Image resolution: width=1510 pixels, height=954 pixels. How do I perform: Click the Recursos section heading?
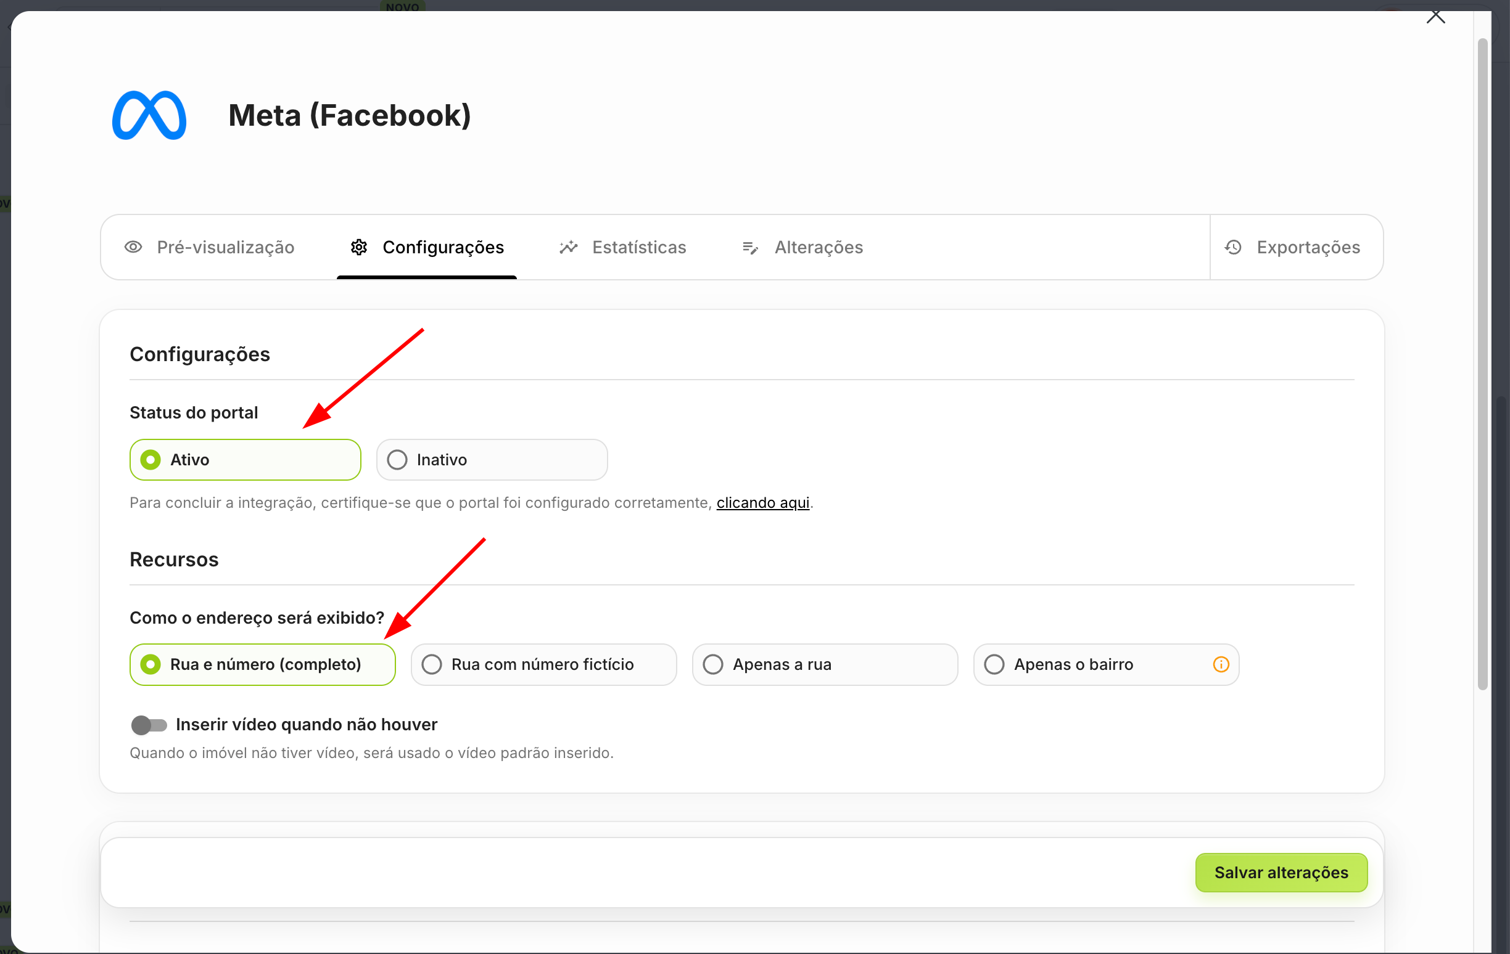pyautogui.click(x=175, y=559)
